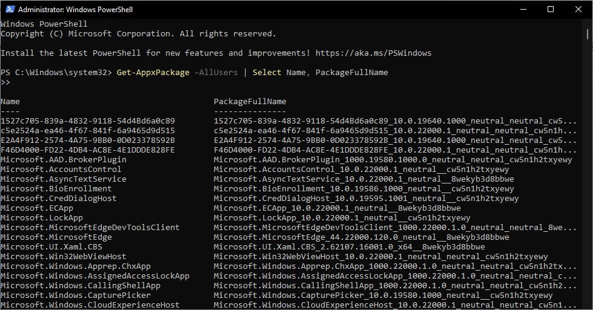593x310 pixels.
Task: Click Microsoft.BioEnrollment in Name column
Action: tap(56, 189)
